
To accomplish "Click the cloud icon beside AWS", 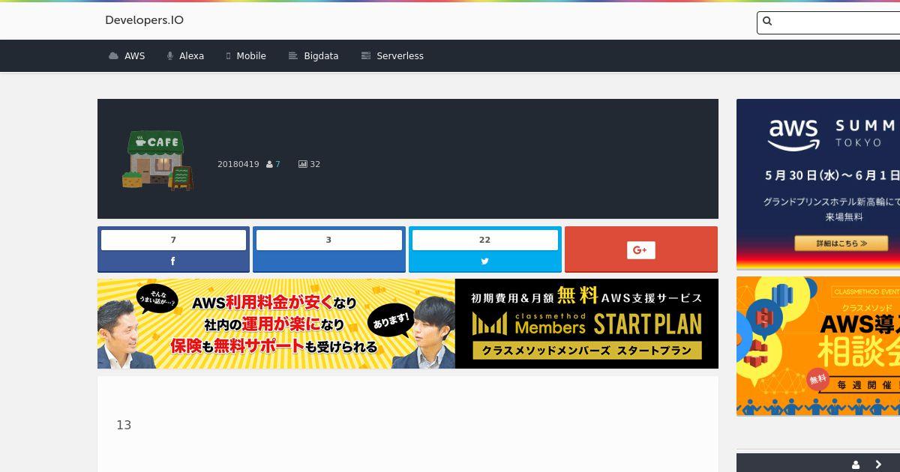I will pyautogui.click(x=113, y=56).
